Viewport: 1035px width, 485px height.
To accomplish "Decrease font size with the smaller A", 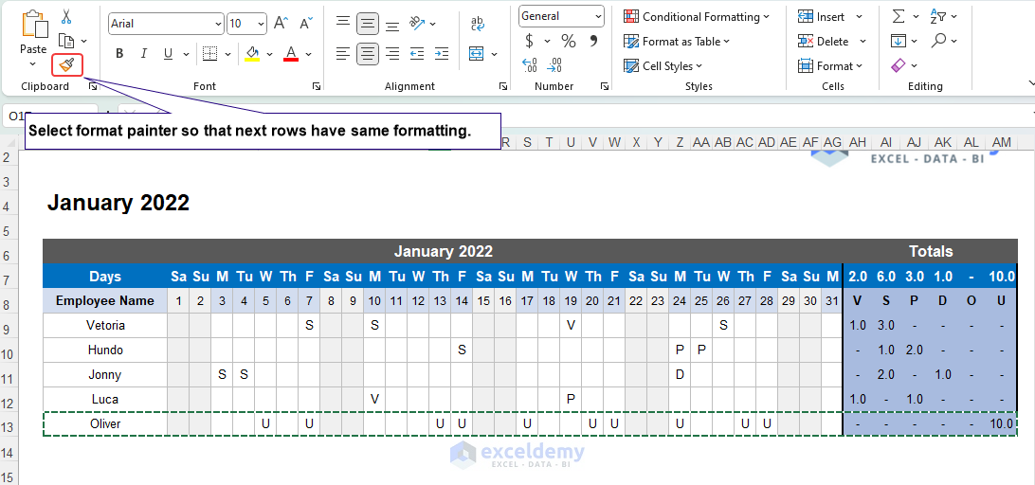I will pos(305,24).
